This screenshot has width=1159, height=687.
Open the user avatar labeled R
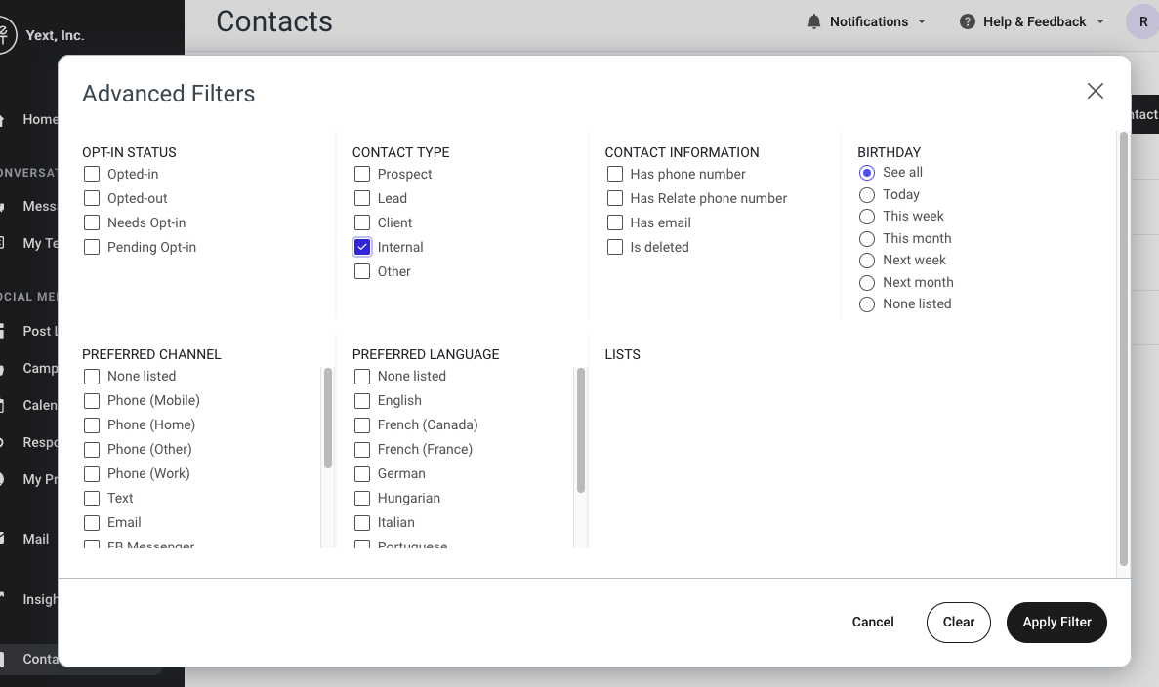tap(1142, 21)
